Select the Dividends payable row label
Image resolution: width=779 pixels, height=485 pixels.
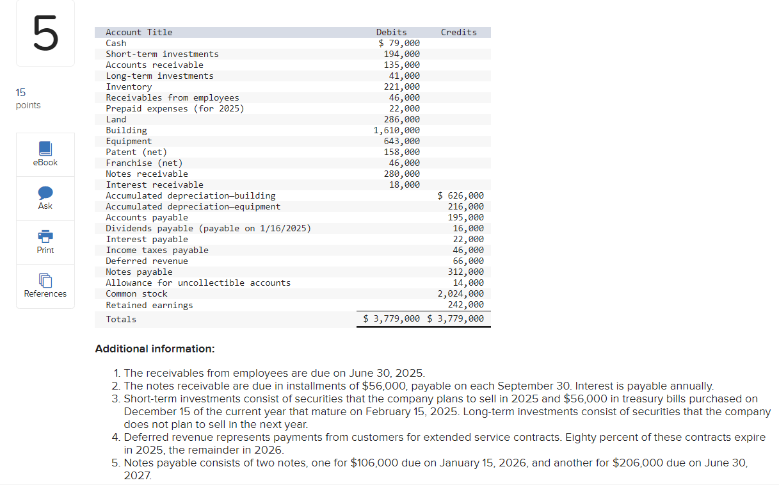pyautogui.click(x=208, y=228)
